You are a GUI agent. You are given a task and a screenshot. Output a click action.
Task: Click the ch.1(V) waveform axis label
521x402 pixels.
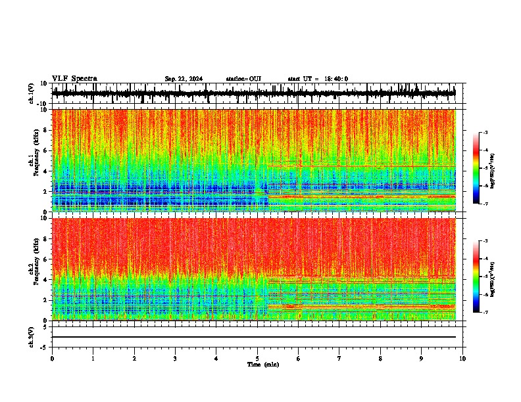(32, 93)
